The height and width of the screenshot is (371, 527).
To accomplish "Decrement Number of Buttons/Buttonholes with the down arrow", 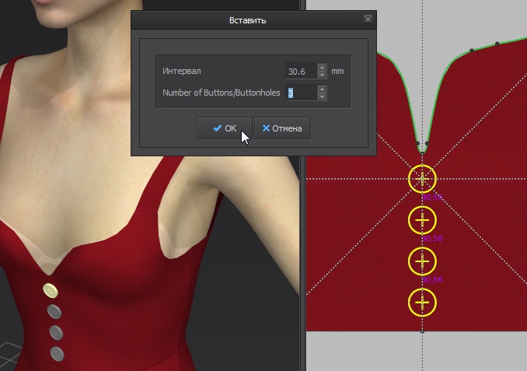I will pos(323,96).
